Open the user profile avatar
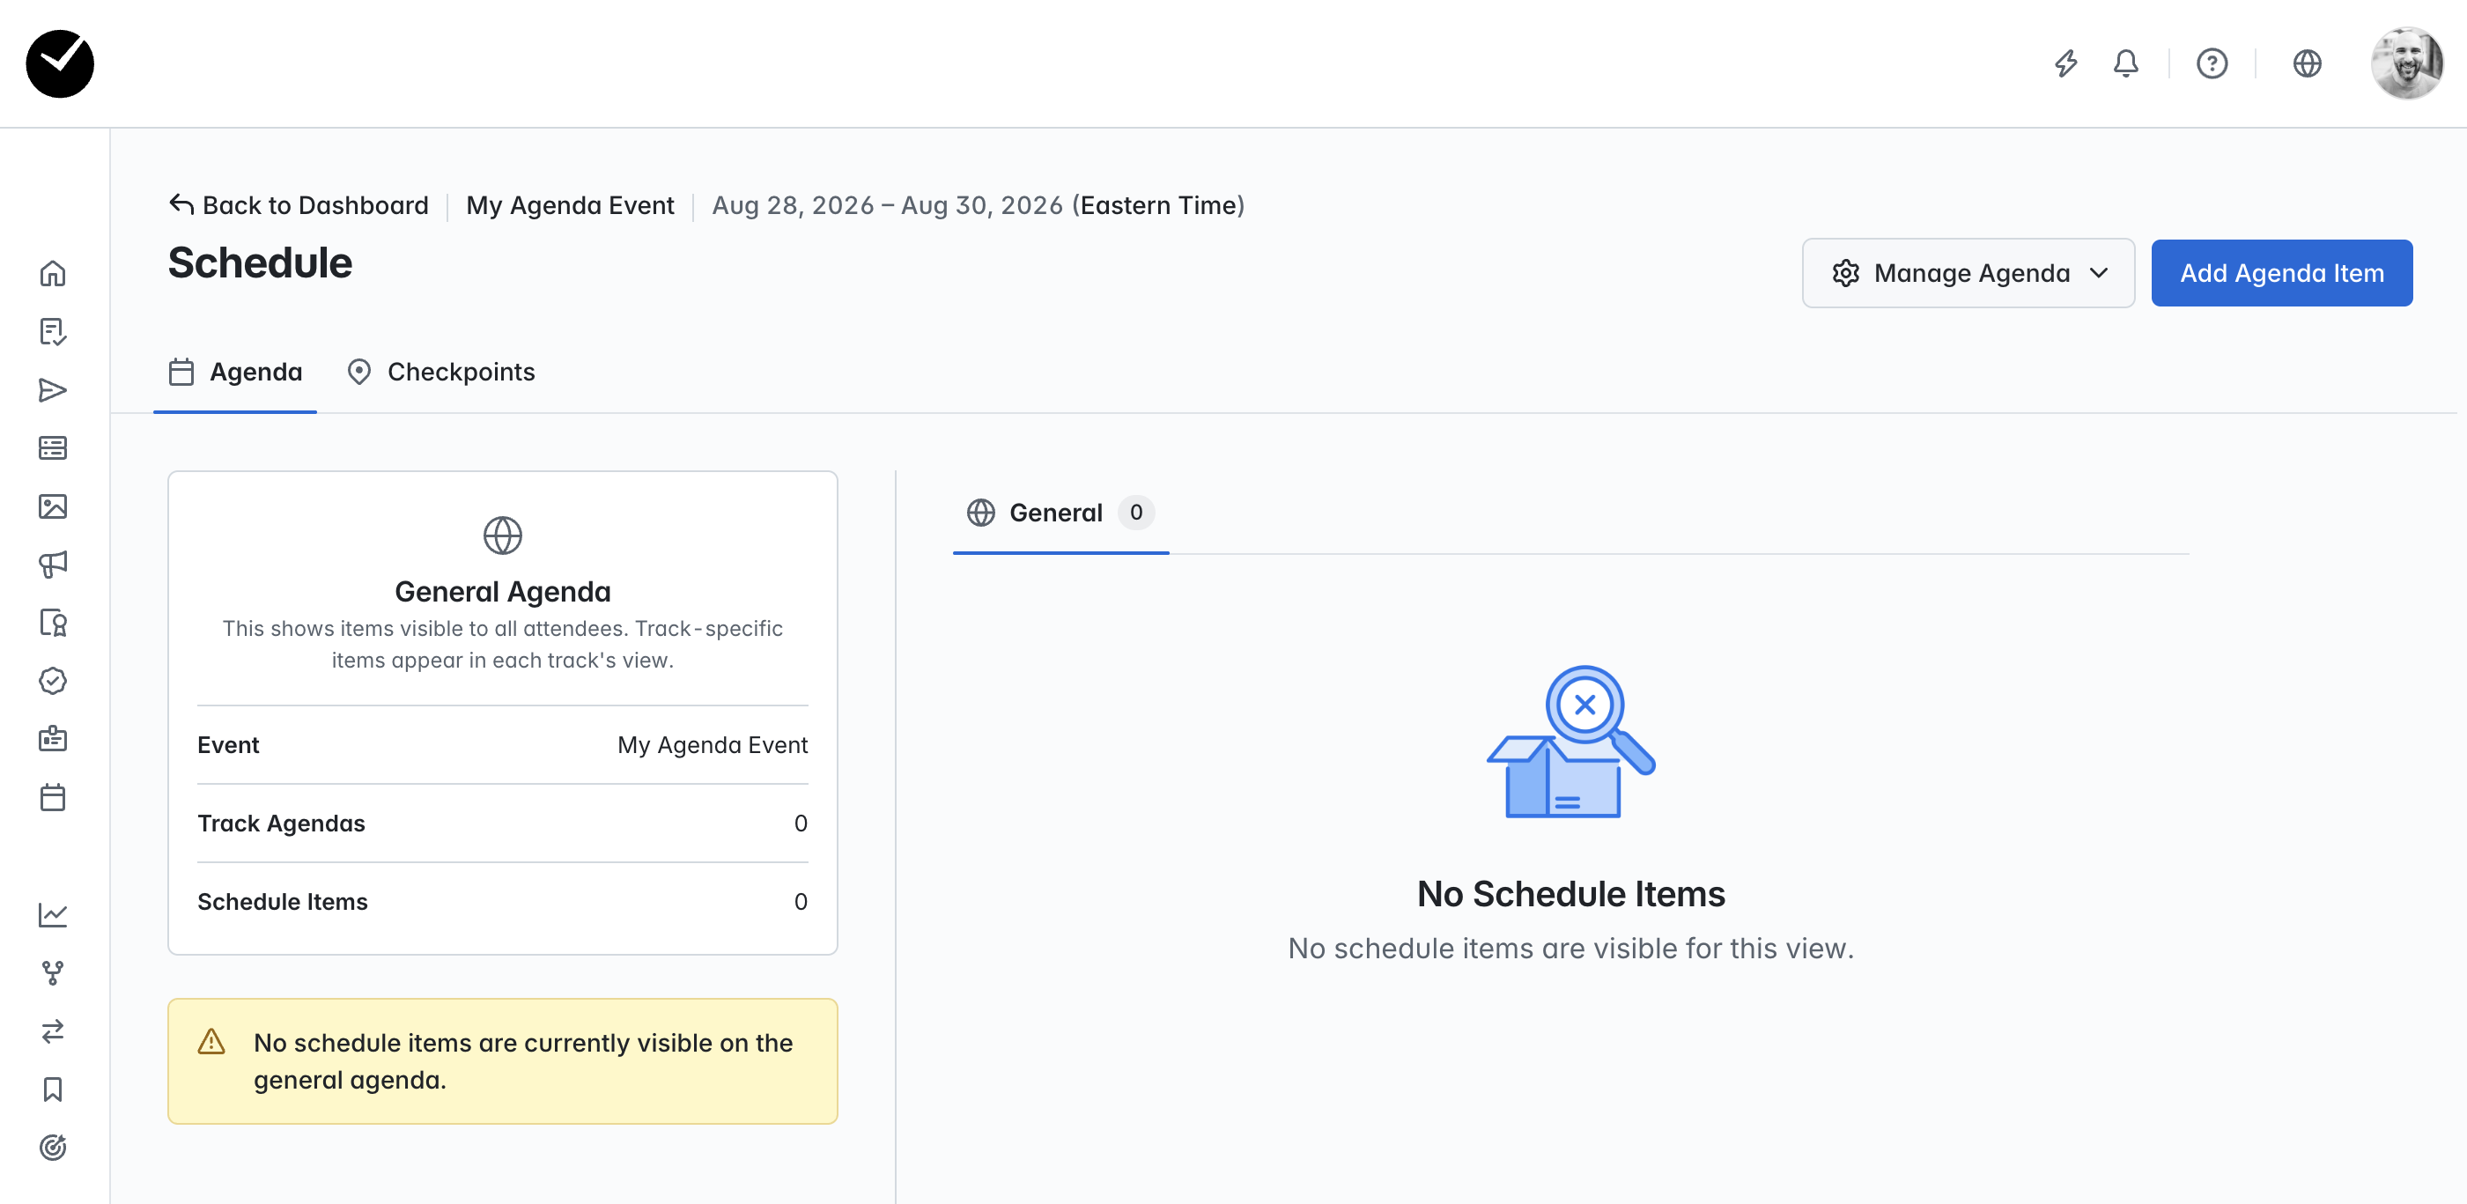The width and height of the screenshot is (2467, 1204). click(2406, 63)
